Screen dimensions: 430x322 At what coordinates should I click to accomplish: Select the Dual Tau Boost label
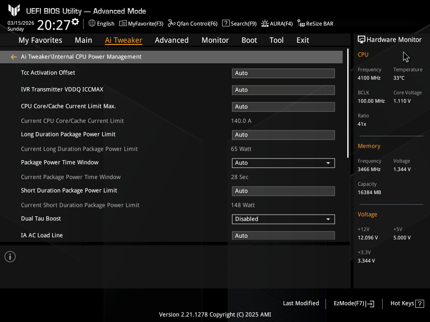tap(41, 218)
